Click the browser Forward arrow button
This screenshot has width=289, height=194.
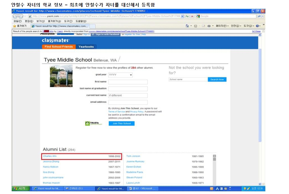point(21,16)
